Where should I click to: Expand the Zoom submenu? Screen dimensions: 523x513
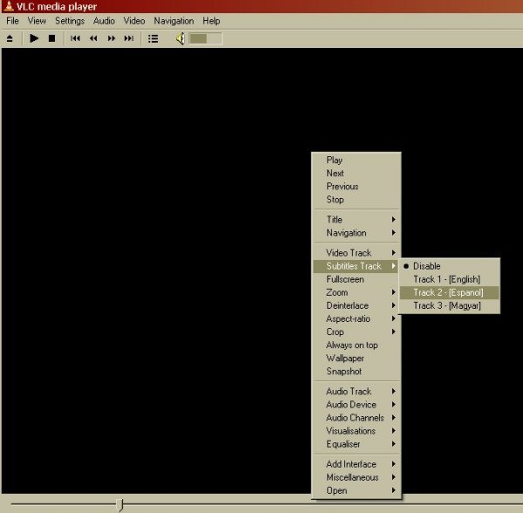[356, 292]
